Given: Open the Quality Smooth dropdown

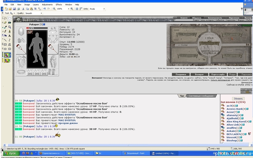Looking at the screenshot, I should [41, 13].
